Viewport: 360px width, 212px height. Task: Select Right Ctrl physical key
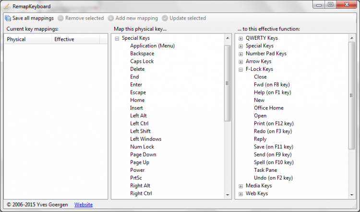click(141, 194)
